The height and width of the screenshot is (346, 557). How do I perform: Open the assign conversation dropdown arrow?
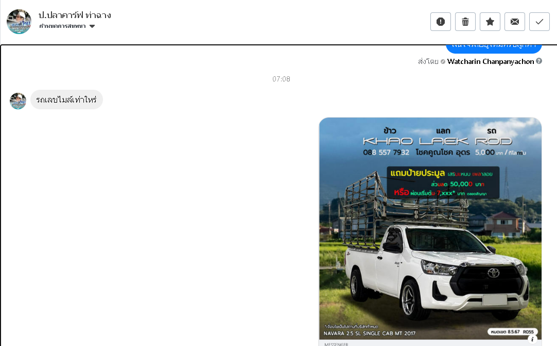pos(92,26)
